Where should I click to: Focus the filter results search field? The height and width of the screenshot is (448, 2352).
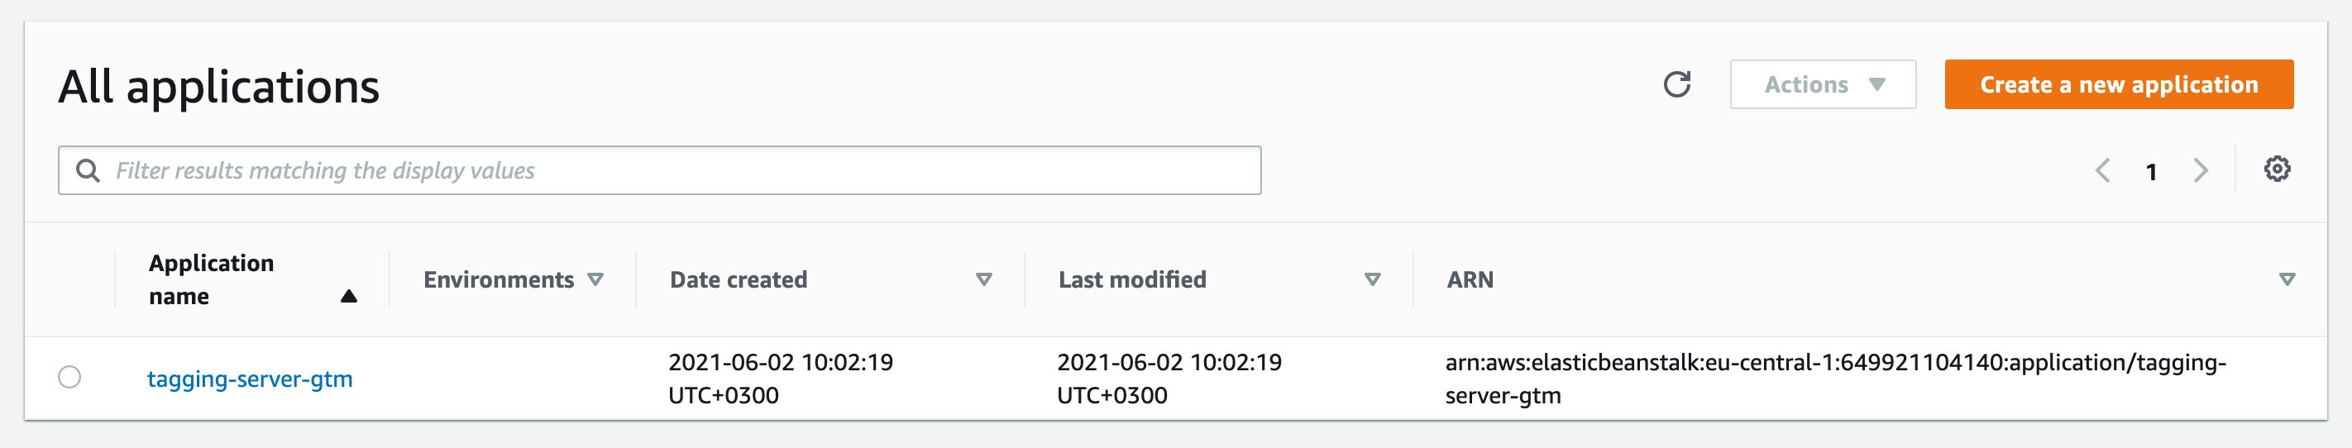click(659, 170)
